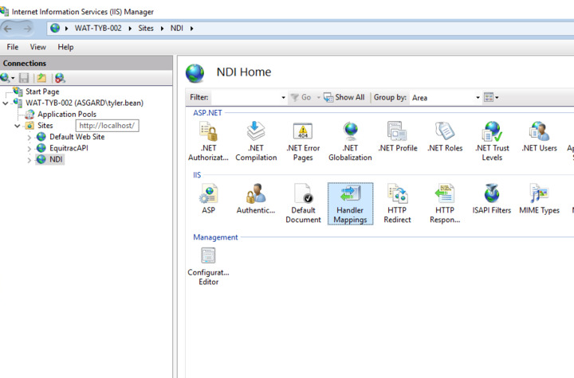
Task: Open ISAPI Filters feature
Action: [492, 199]
